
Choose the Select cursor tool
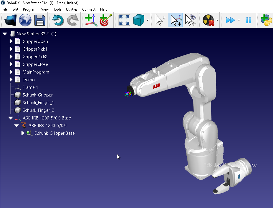pos(160,20)
